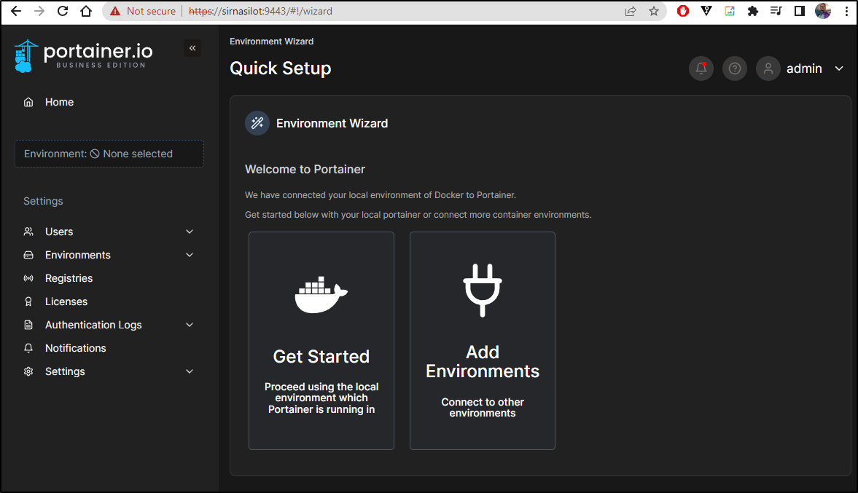This screenshot has height=493, width=858.
Task: Open notifications bell in header
Action: pos(701,68)
